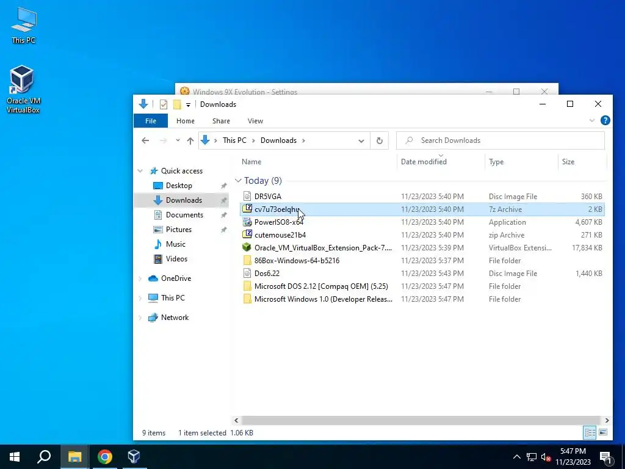
Task: Open the This PC desktop icon
Action: click(23, 25)
